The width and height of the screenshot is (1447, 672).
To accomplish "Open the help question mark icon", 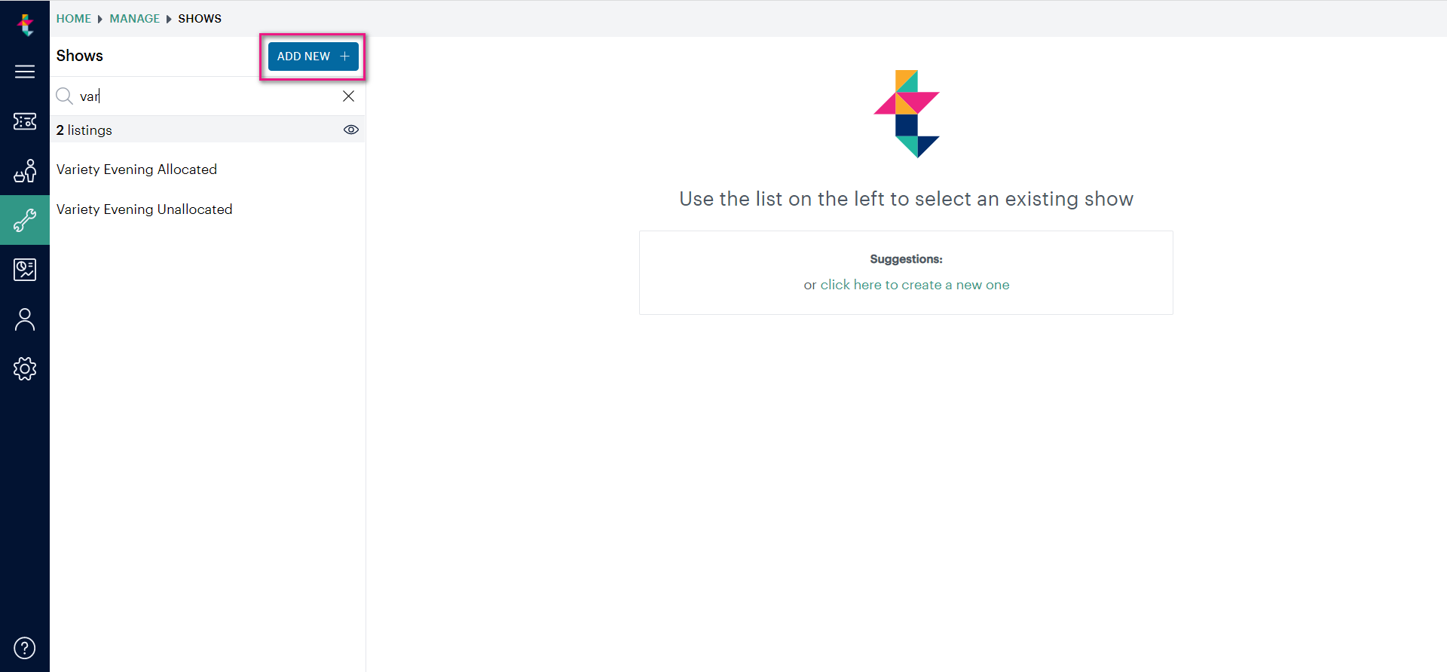I will [25, 648].
